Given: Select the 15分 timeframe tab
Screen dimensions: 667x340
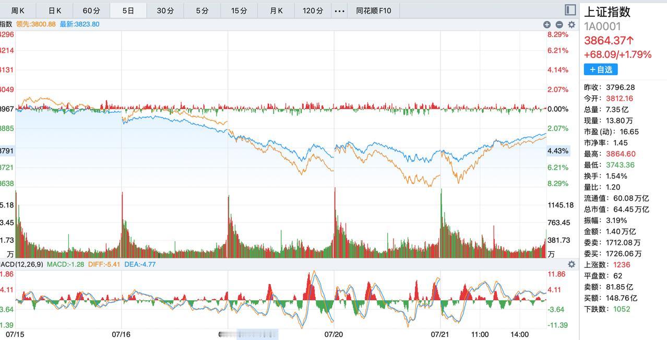Looking at the screenshot, I should tap(239, 10).
